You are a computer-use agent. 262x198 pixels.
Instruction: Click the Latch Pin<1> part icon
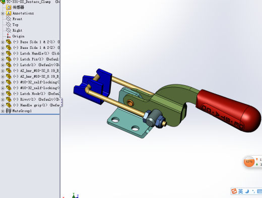click(x=9, y=59)
